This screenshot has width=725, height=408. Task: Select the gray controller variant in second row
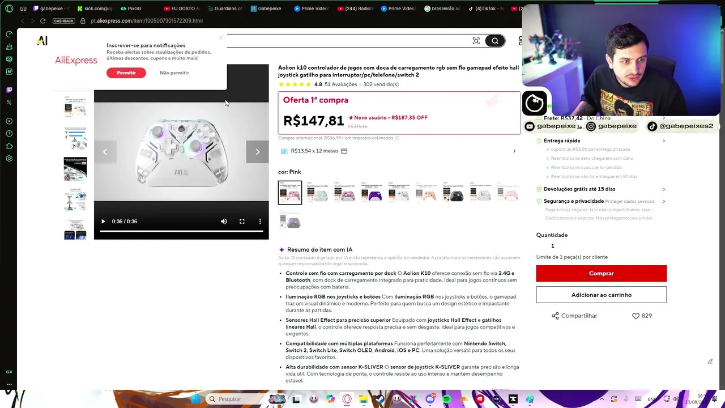(290, 220)
